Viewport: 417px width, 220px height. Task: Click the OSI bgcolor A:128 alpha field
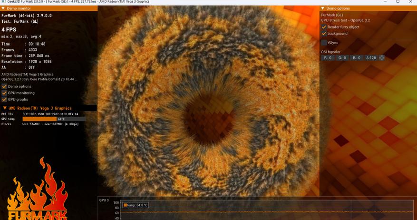click(371, 58)
